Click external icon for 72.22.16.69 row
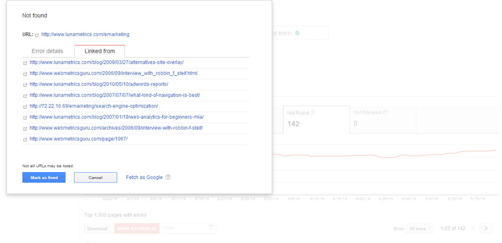Image resolution: width=502 pixels, height=243 pixels. coord(25,107)
